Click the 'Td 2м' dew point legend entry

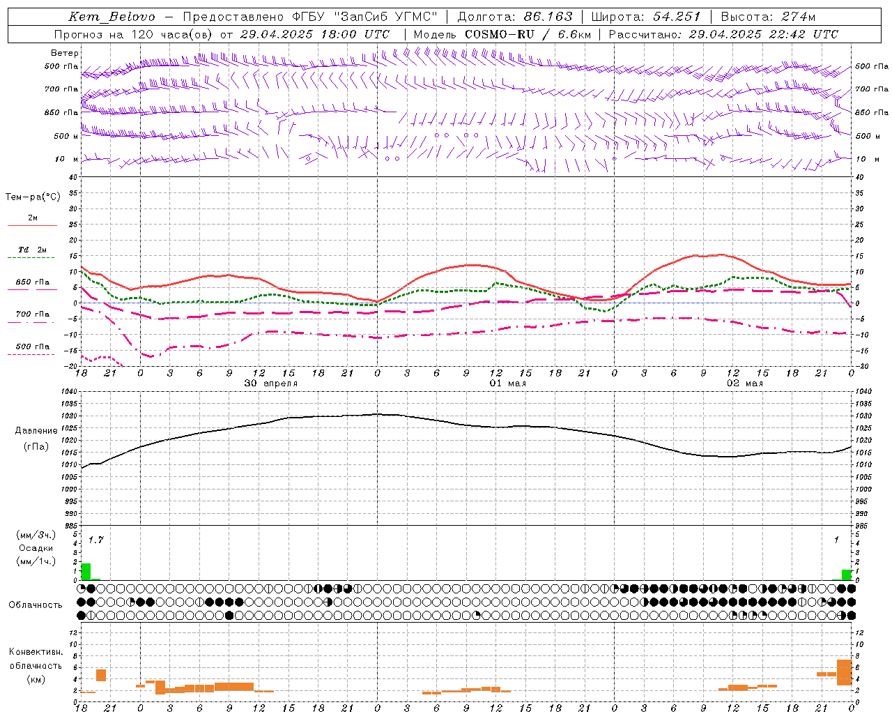[32, 249]
